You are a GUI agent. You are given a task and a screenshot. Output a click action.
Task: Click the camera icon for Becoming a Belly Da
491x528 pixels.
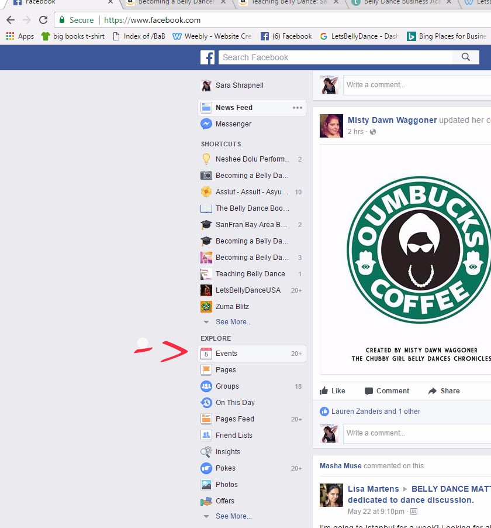coord(206,176)
